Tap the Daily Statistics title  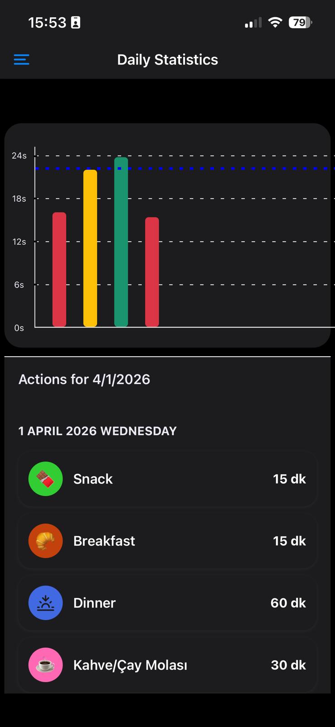click(167, 60)
